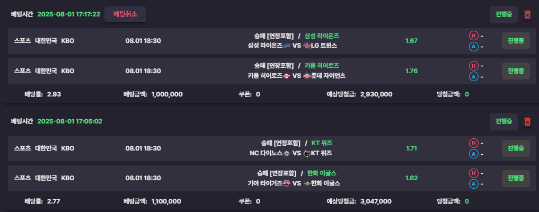Image resolution: width=539 pixels, height=212 pixels.
Task: Click 진행중 button in KIA vs Hanwha row
Action: [x=516, y=178]
